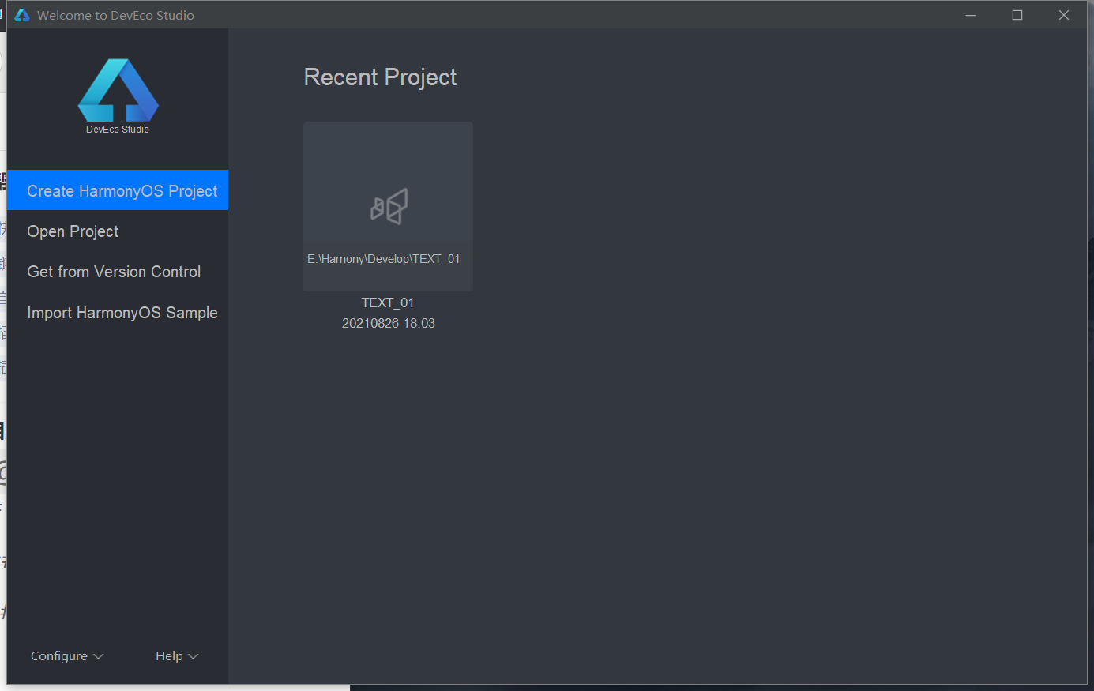Open the Help dropdown menu

(x=177, y=656)
